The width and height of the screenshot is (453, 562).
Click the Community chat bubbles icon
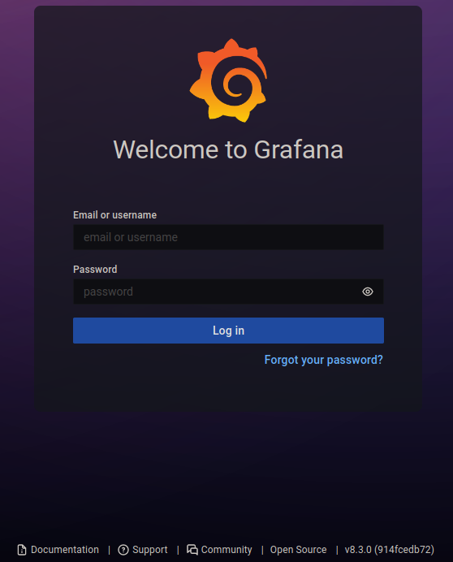click(192, 550)
